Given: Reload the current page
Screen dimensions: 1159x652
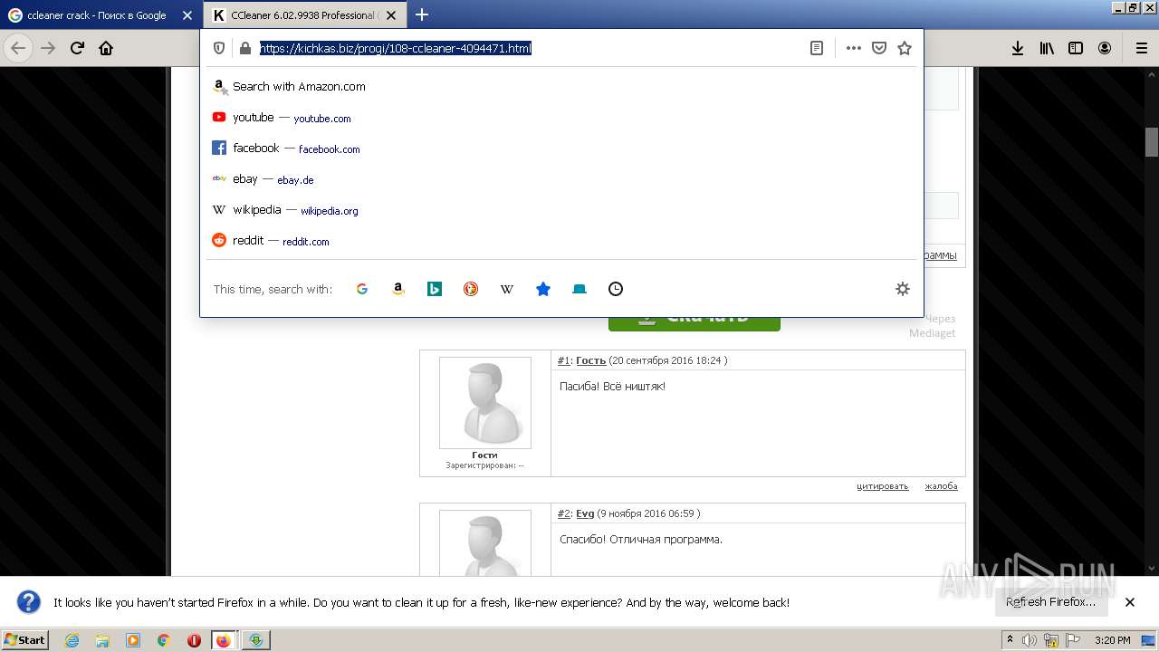Looking at the screenshot, I should 77,48.
